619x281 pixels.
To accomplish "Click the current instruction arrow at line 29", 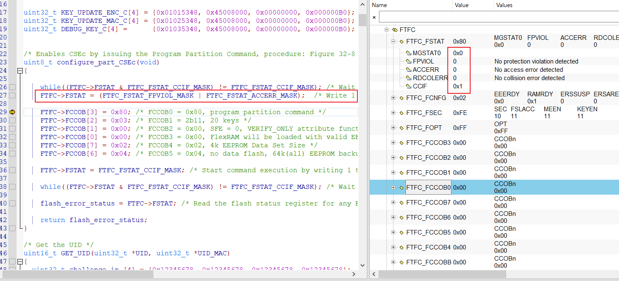I will [x=12, y=112].
